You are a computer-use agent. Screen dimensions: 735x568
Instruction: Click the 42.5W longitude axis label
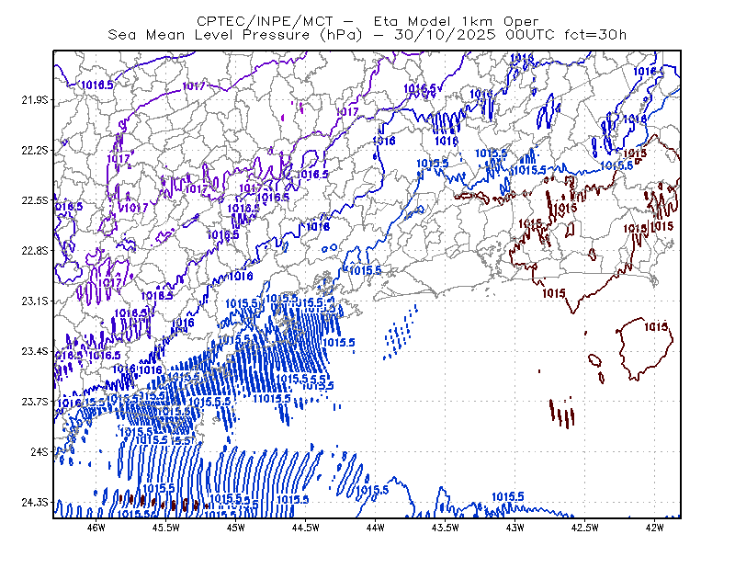pyautogui.click(x=584, y=528)
